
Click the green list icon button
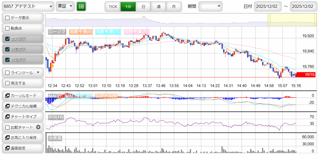click(81, 6)
